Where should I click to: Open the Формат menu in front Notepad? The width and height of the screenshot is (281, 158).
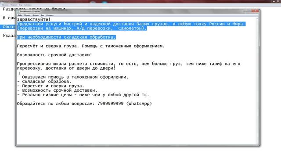coord(36,15)
